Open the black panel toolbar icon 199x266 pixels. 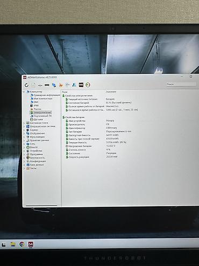(81, 85)
